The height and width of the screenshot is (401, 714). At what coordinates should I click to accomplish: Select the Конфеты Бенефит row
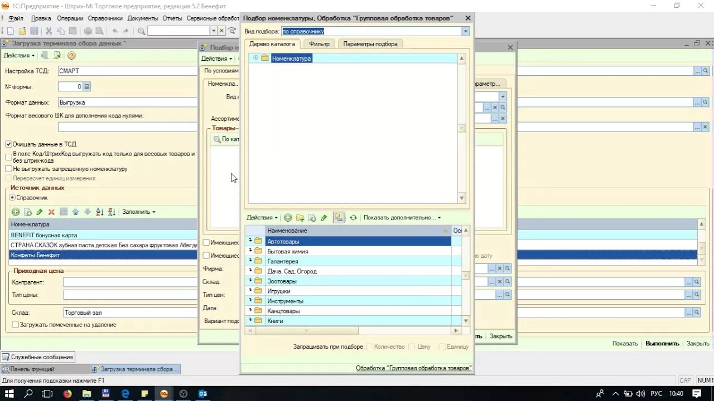pos(354,255)
